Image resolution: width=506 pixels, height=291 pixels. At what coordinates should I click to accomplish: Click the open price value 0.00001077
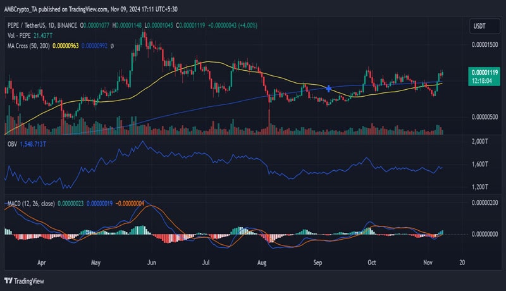point(96,25)
